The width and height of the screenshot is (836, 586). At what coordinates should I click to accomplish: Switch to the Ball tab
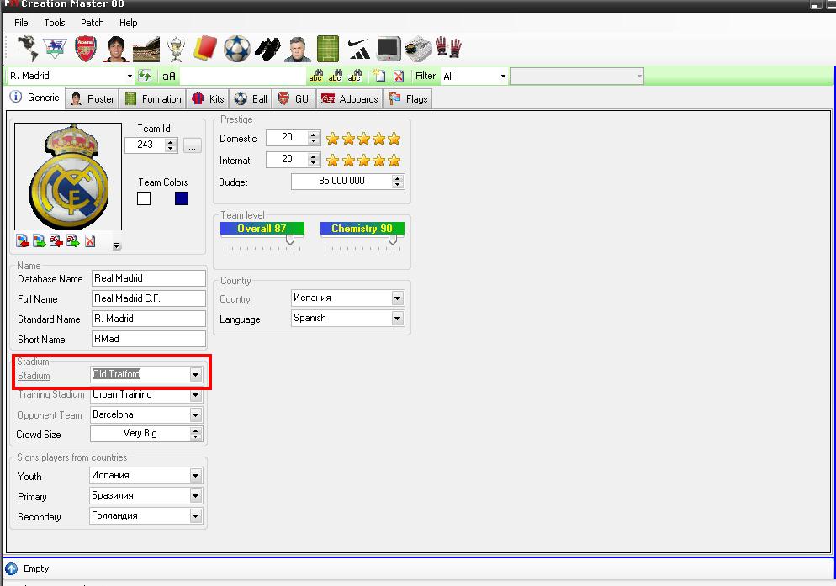(251, 98)
